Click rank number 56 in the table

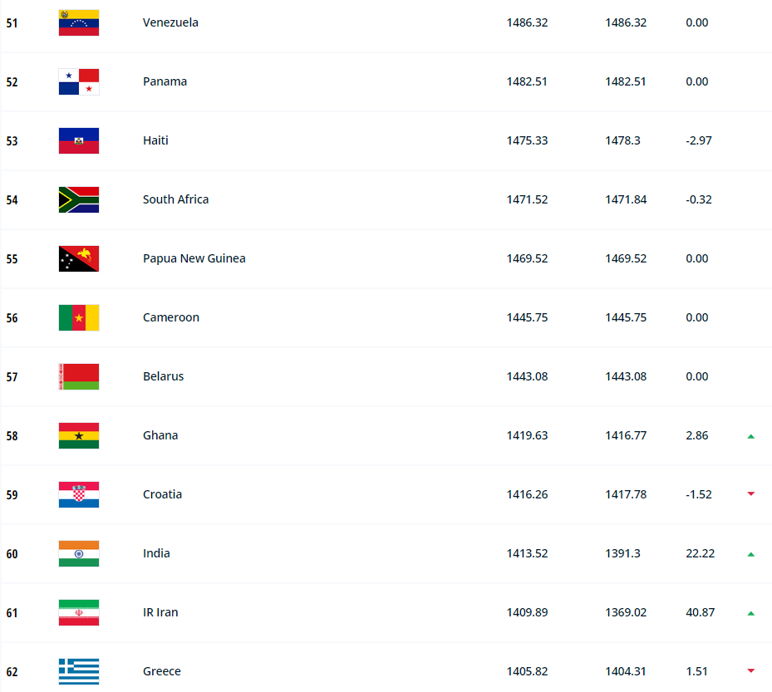click(x=12, y=318)
